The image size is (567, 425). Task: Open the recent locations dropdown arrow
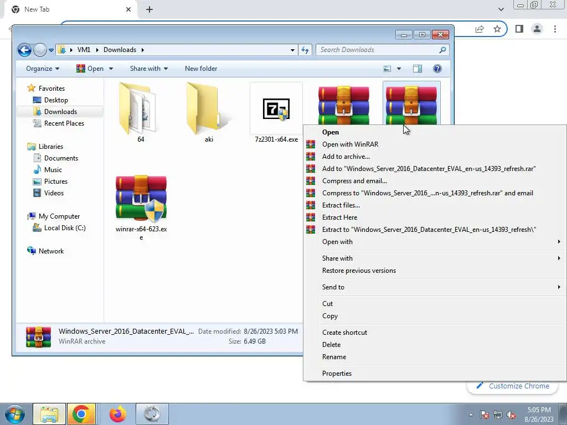pos(51,50)
